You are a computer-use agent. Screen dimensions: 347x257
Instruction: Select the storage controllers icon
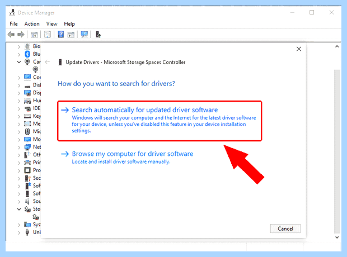click(x=27, y=209)
